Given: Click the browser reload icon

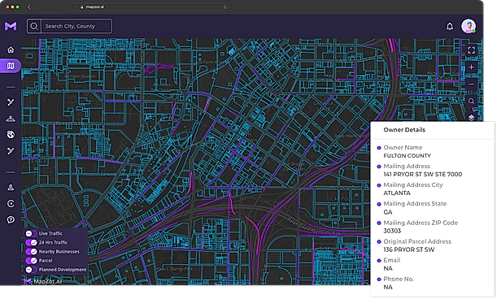Looking at the screenshot, I should point(225,7).
